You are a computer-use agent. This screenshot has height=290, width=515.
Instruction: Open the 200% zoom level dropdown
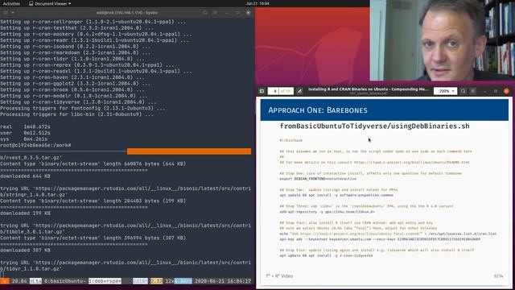[445, 91]
